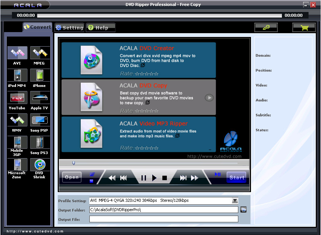
Task: Click the ACALA DVD Creator title
Action: [x=147, y=48]
